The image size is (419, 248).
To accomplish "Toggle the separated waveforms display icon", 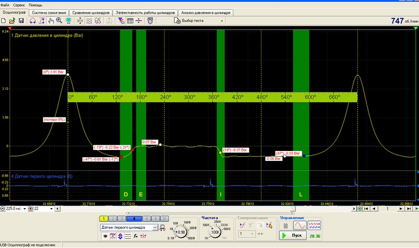I will (89, 20).
